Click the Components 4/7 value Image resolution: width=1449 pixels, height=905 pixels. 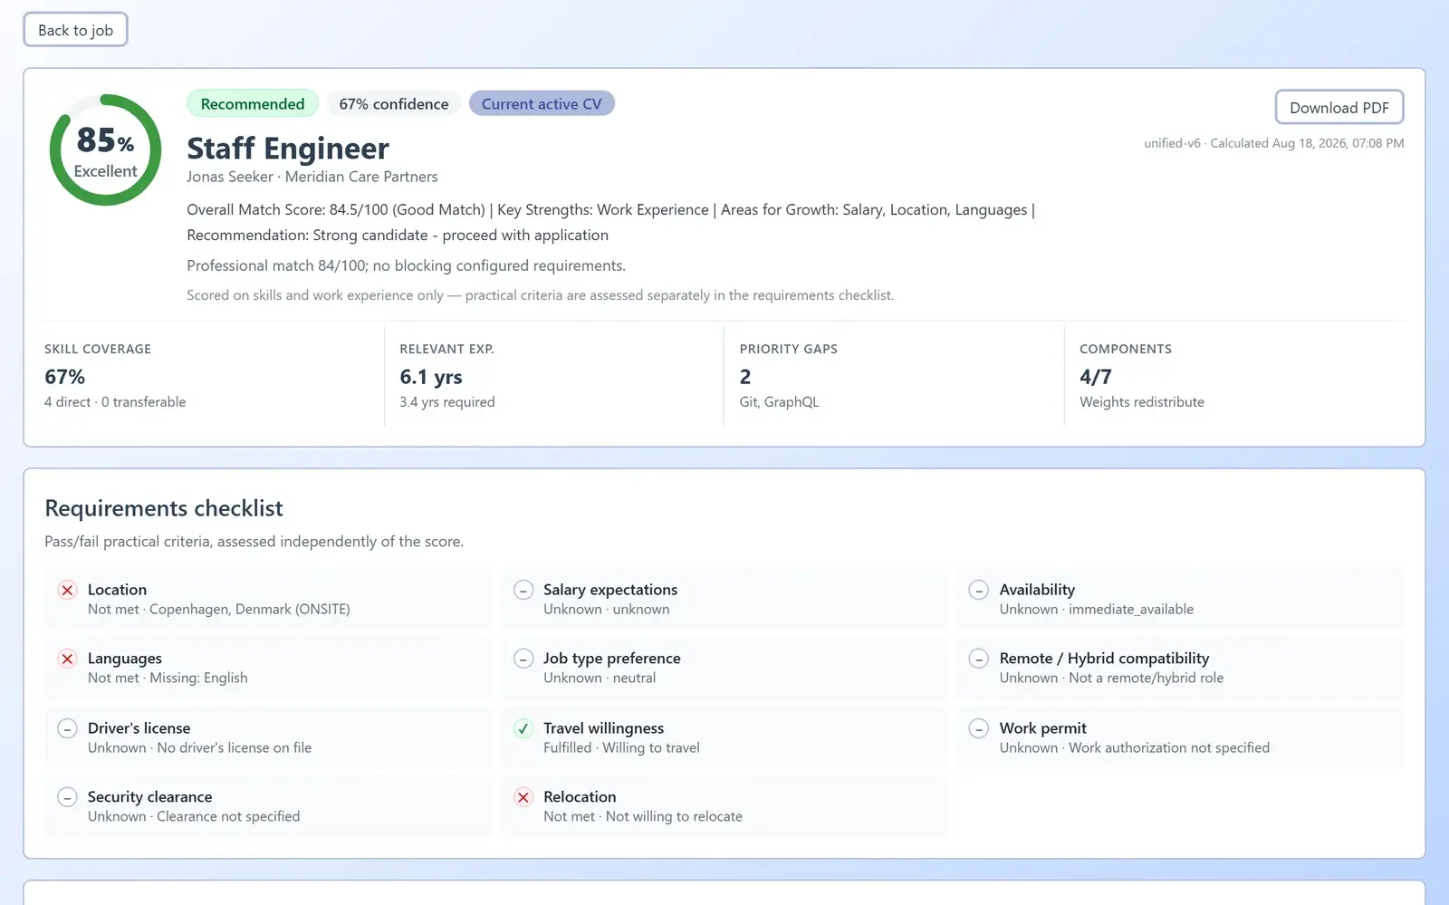(x=1096, y=377)
